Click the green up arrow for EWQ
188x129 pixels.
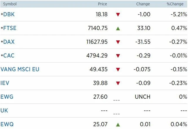coord(118,125)
